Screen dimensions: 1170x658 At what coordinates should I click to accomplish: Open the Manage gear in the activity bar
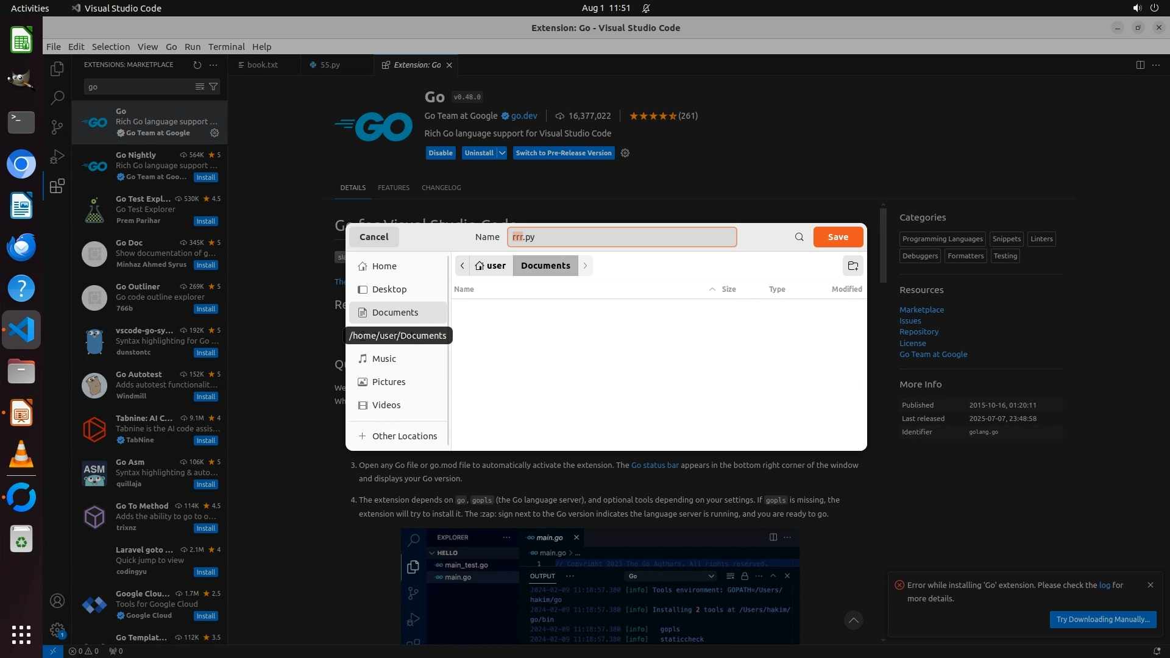tap(57, 629)
